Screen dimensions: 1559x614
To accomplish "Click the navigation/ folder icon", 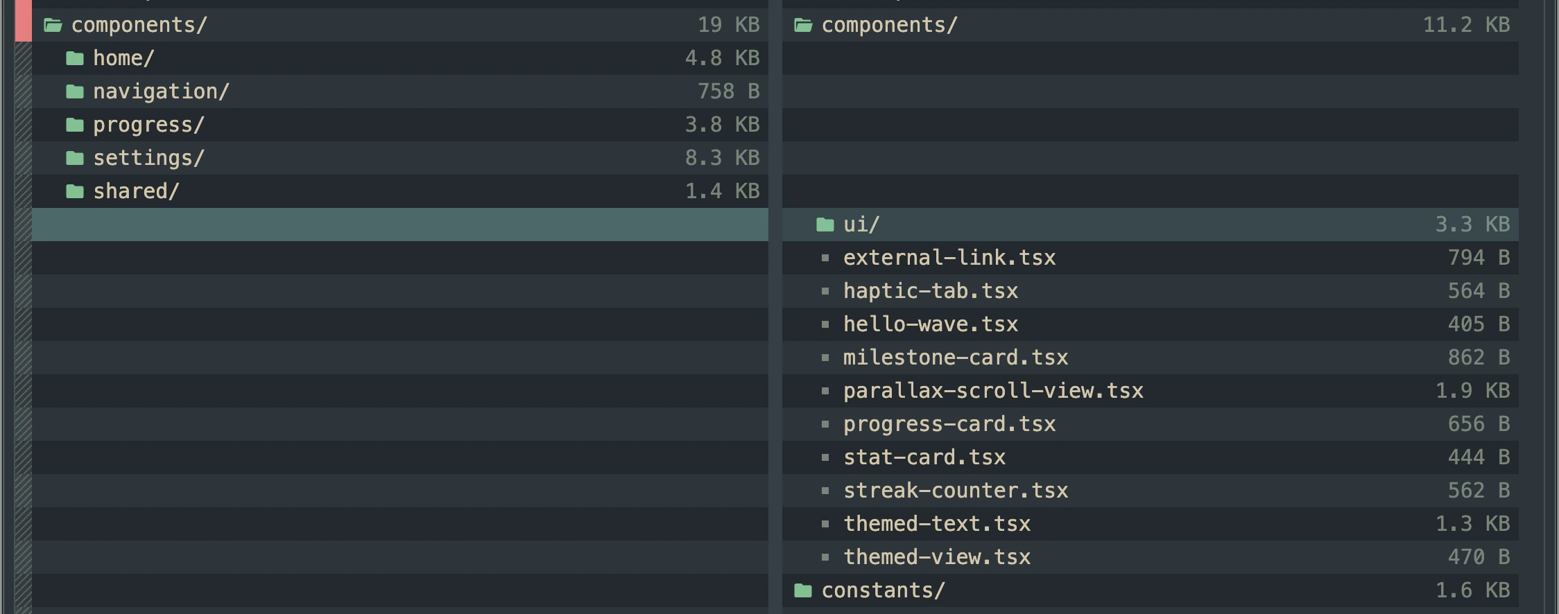I will [x=75, y=91].
